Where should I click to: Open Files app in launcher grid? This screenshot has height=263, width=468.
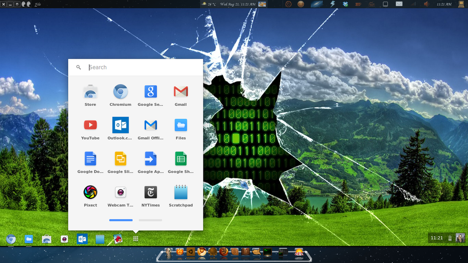181,129
